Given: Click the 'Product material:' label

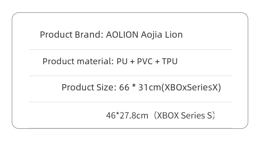Looking at the screenshot, I should click(x=78, y=61).
